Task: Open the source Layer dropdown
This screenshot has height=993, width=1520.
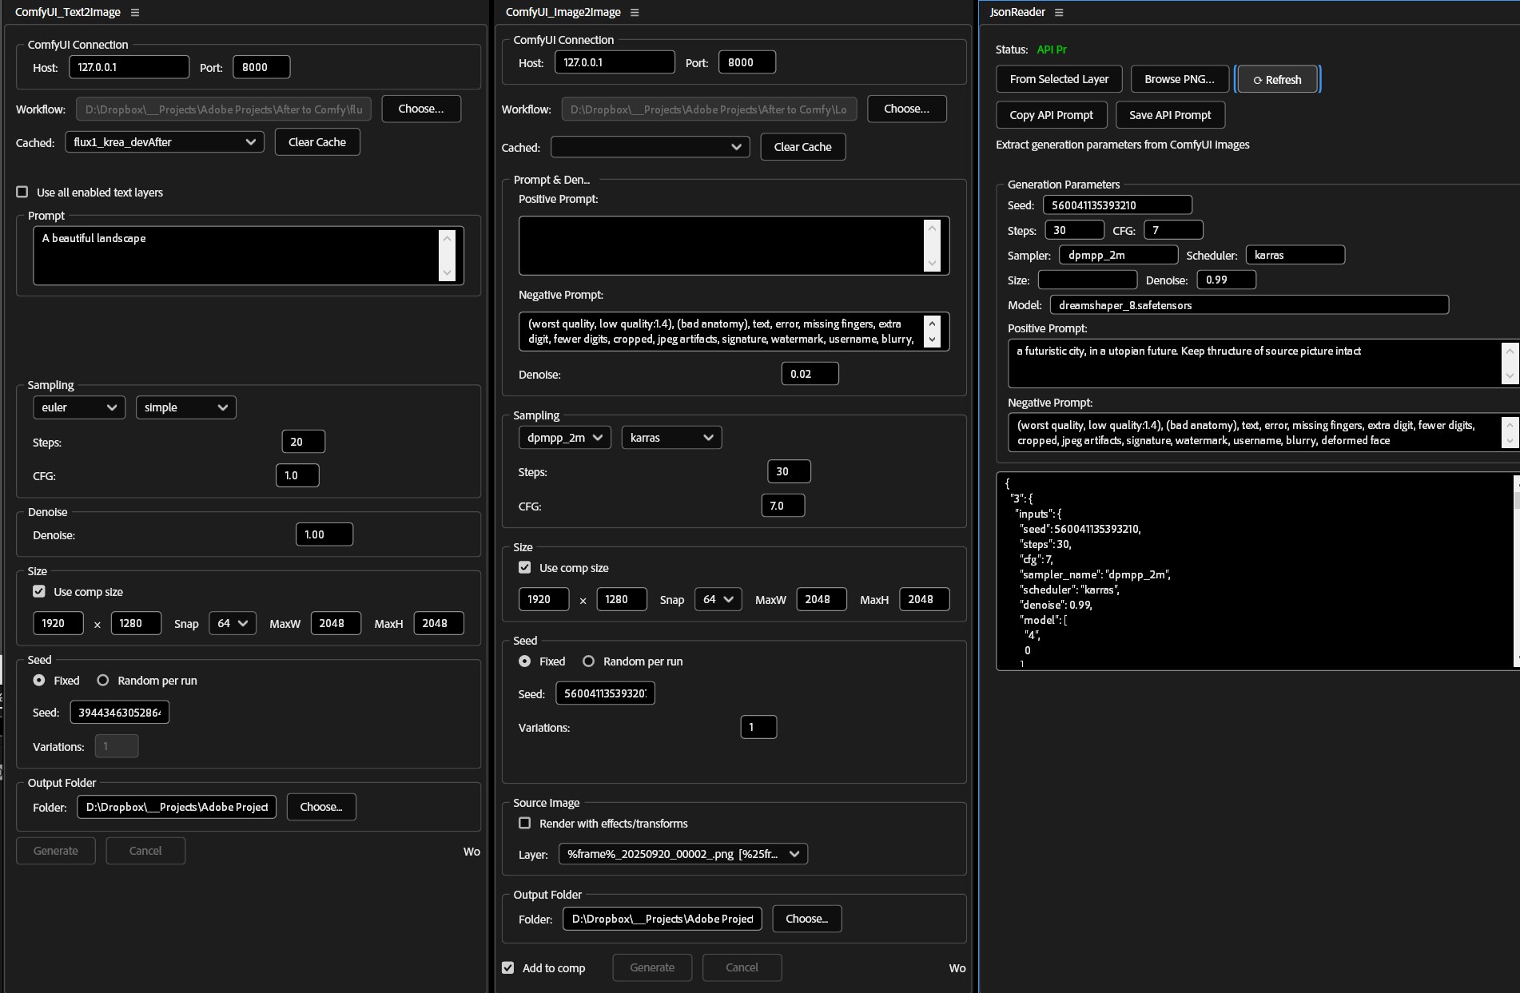Action: (682, 853)
